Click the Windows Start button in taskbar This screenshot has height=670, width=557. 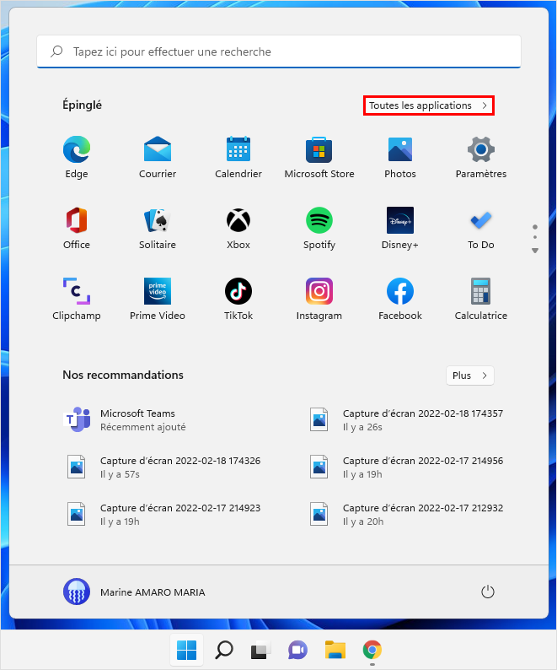coord(186,650)
